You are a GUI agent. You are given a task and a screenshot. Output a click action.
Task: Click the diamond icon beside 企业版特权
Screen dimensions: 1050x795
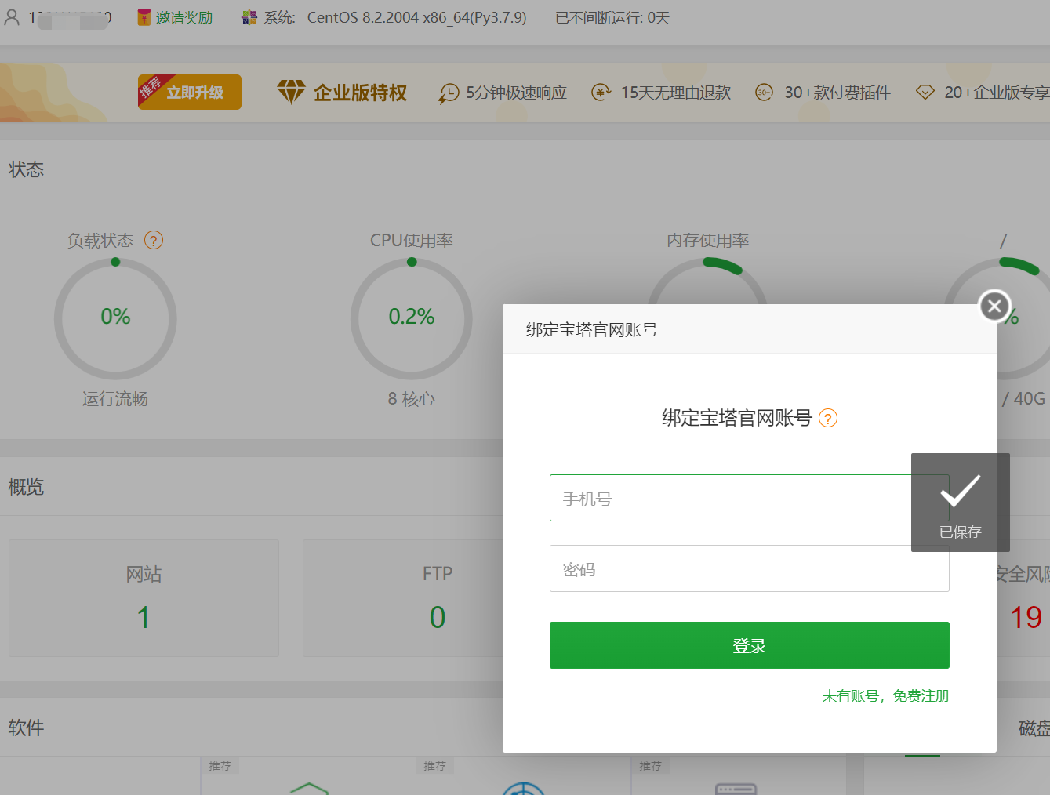tap(291, 93)
